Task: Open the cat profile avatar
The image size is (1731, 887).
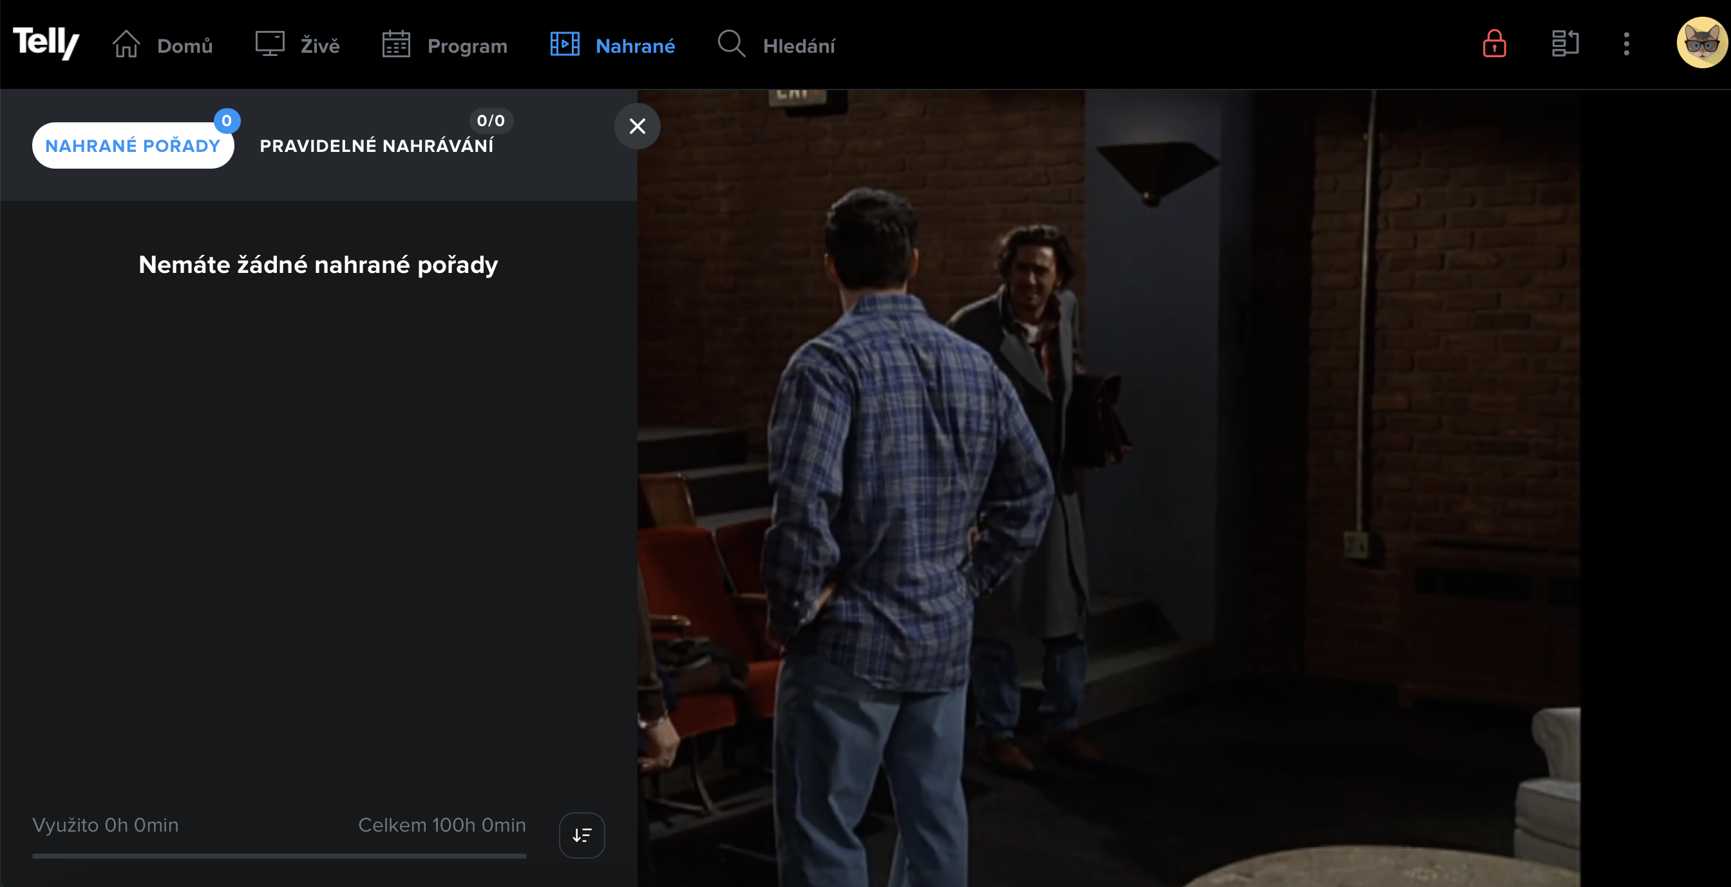Action: [x=1701, y=43]
